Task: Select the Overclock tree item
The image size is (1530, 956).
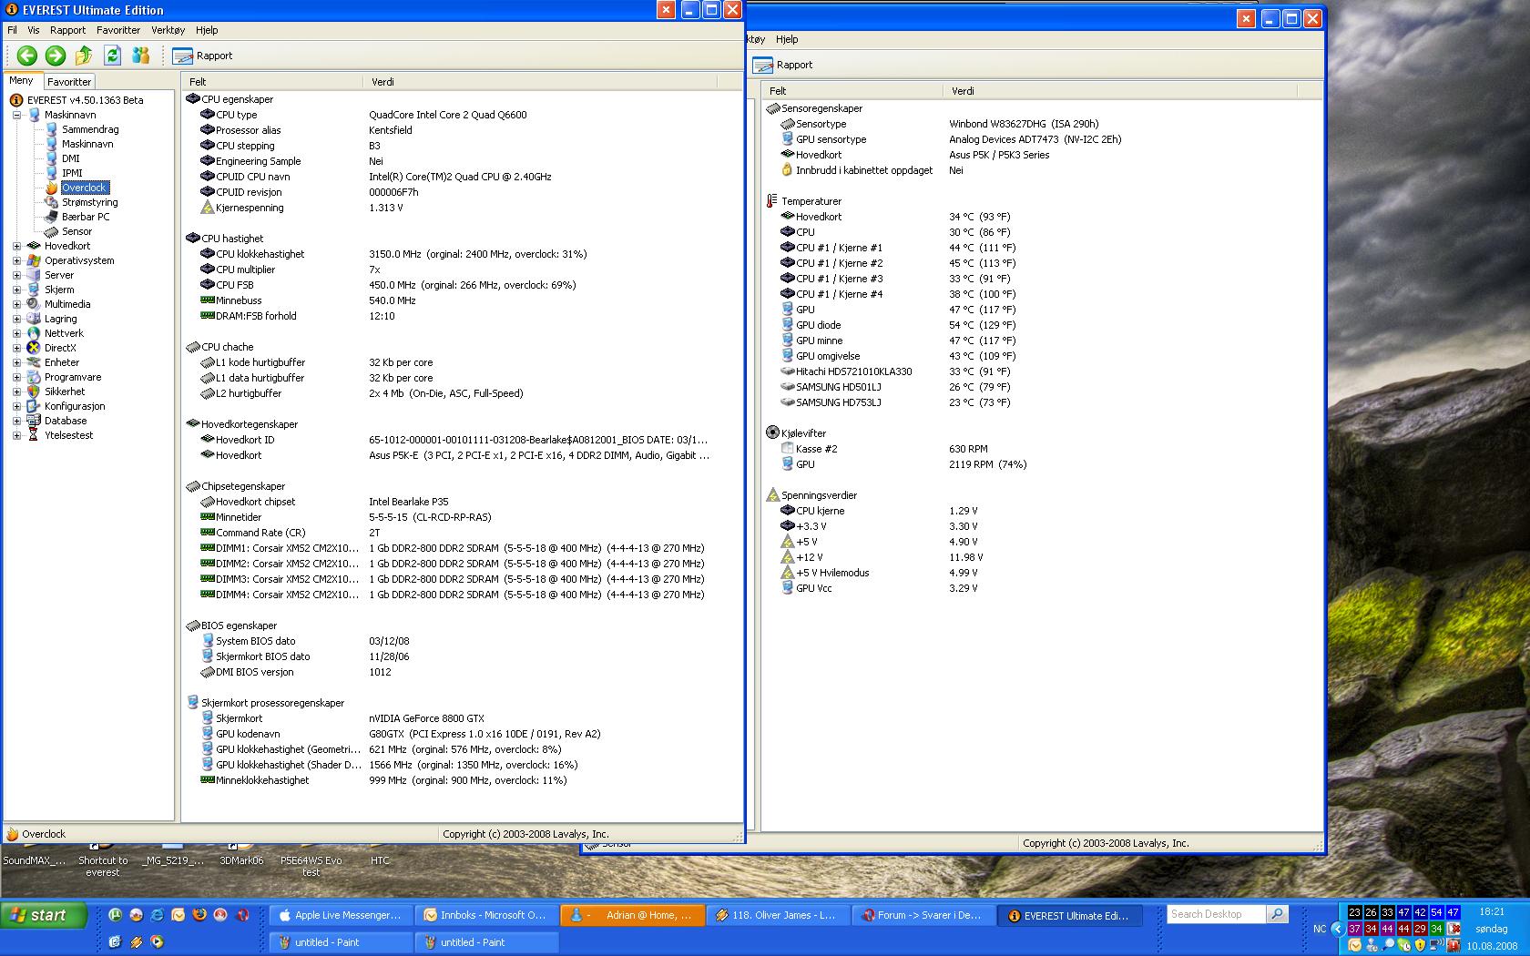Action: click(84, 188)
